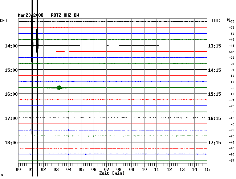The height and width of the screenshot is (179, 236).
Task: Click minute tick label 08
Action: (x=119, y=170)
